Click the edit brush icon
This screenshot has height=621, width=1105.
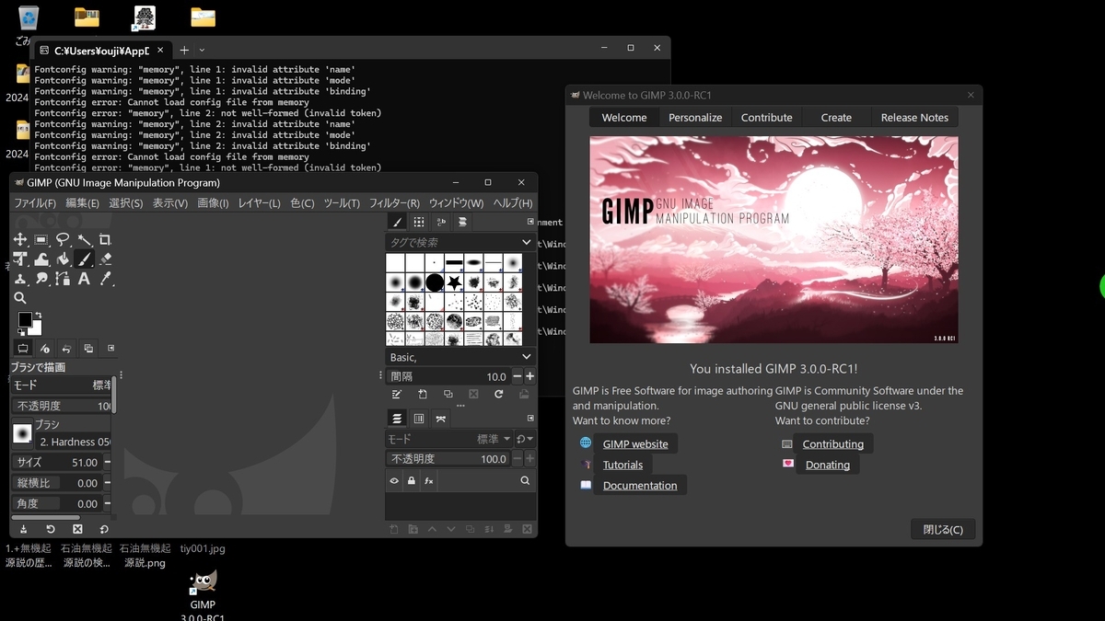click(397, 395)
